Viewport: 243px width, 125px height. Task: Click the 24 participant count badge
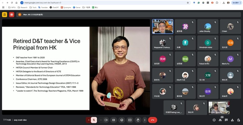(222, 117)
